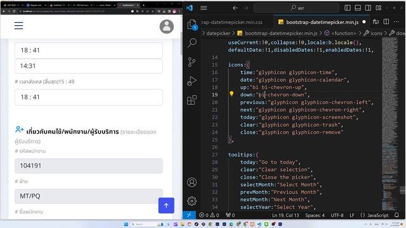Open the notifications bell
This screenshot has height=228, width=406.
[396, 215]
